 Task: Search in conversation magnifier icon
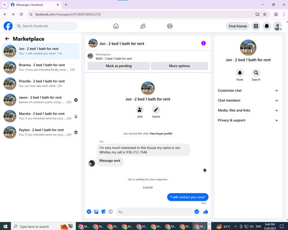256,72
